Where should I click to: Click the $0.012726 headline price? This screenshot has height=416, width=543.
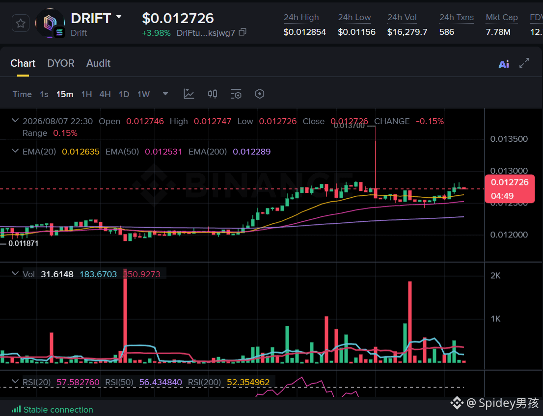[178, 18]
